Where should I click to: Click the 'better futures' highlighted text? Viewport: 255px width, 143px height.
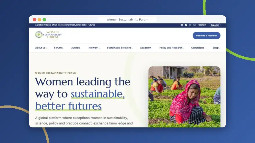[68, 106]
